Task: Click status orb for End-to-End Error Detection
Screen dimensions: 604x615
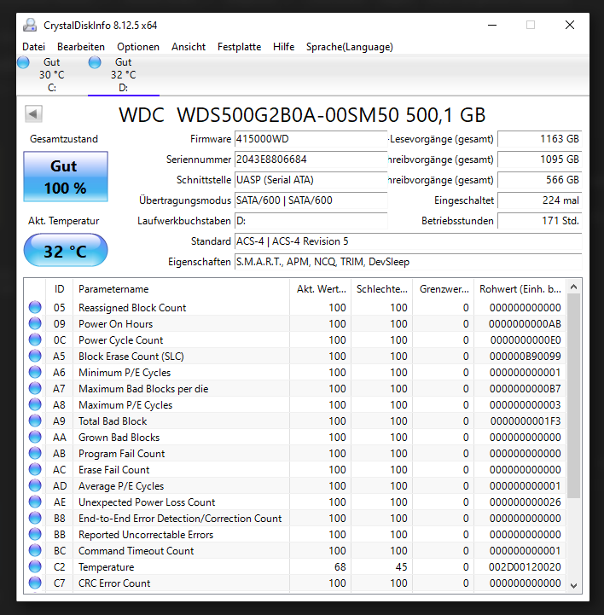Action: pos(35,518)
